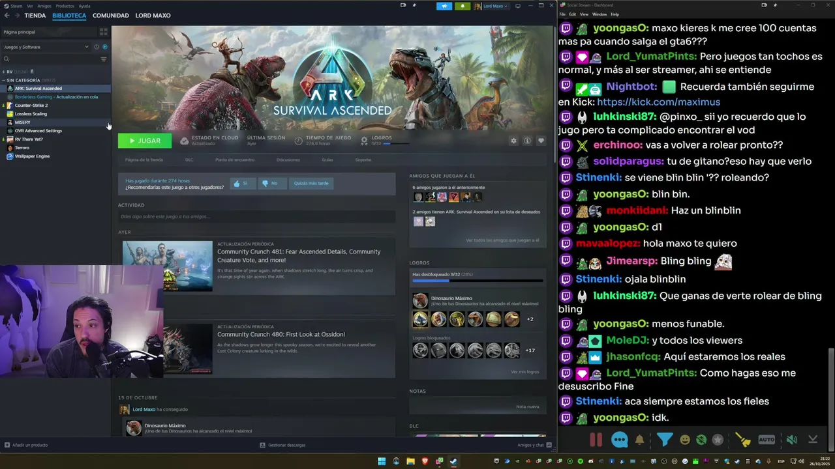Open the ARK DLC link
The height and width of the screenshot is (469, 835).
[x=189, y=160]
